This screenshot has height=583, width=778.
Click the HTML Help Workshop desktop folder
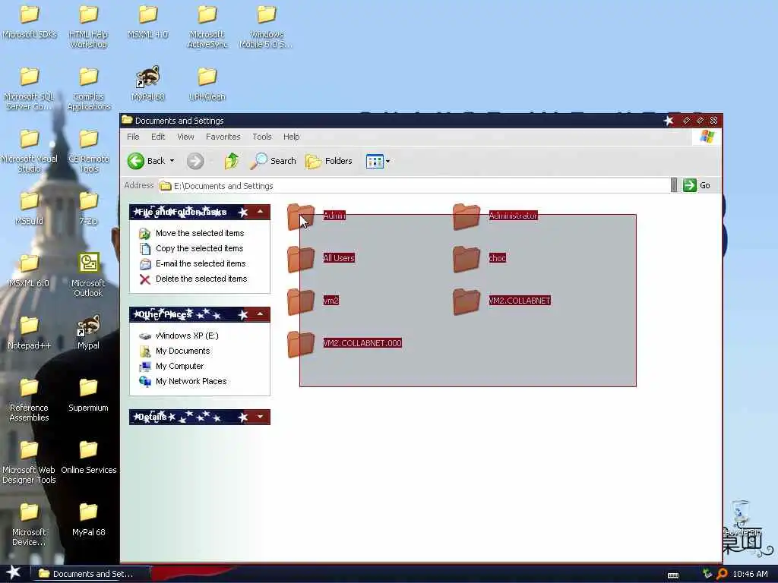click(88, 14)
